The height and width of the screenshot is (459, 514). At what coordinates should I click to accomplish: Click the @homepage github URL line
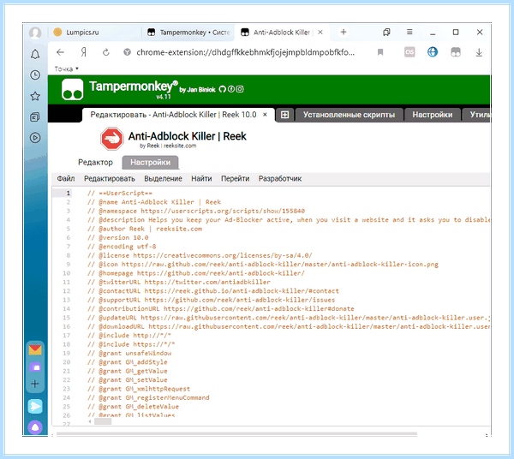point(196,273)
